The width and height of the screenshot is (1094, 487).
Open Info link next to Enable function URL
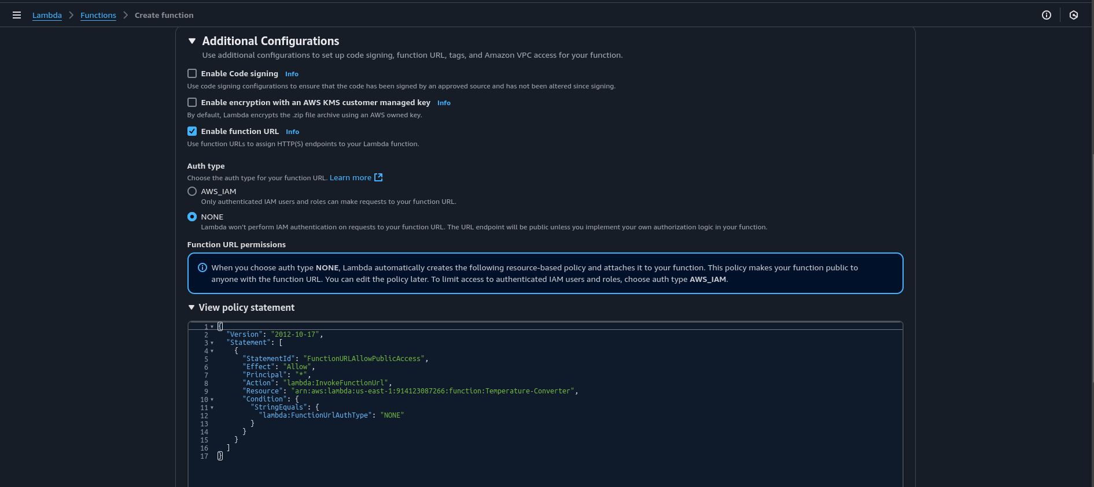click(x=292, y=132)
